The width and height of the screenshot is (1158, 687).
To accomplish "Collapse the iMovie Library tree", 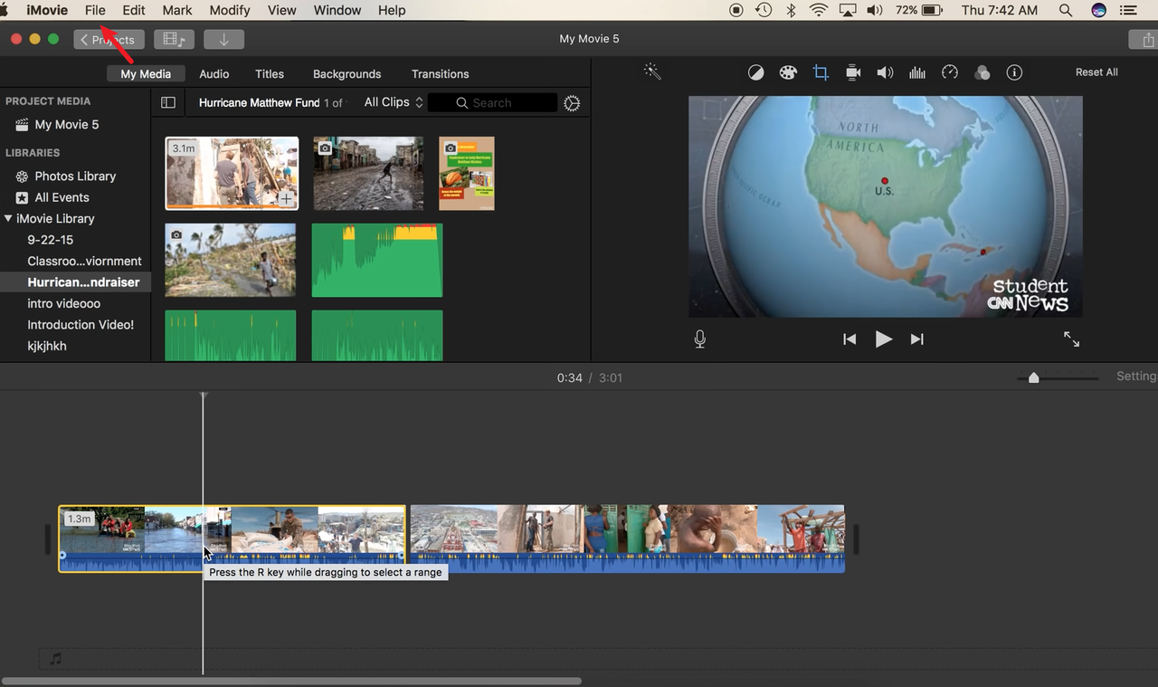I will [x=8, y=219].
